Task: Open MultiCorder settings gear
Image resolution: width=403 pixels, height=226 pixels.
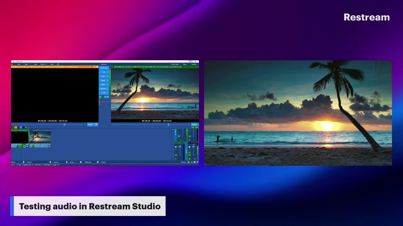Action: coord(98,162)
